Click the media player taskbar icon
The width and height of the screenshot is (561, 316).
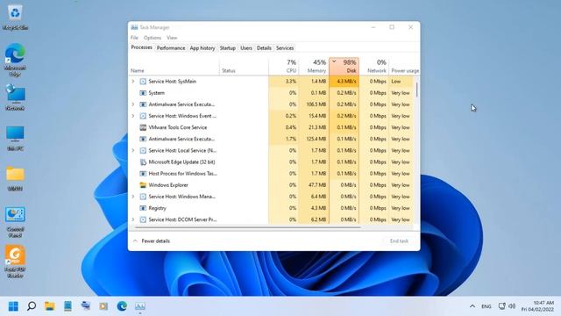[x=103, y=306]
